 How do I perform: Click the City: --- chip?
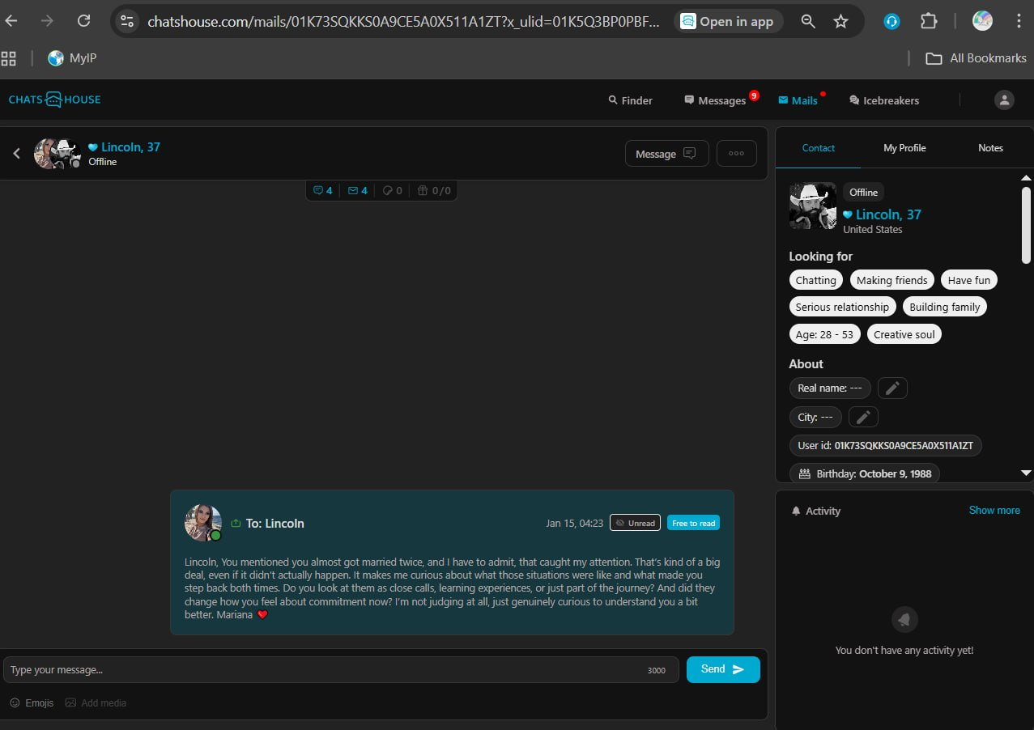tap(815, 418)
